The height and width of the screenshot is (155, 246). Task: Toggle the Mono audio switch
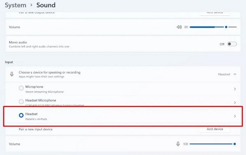tap(232, 44)
